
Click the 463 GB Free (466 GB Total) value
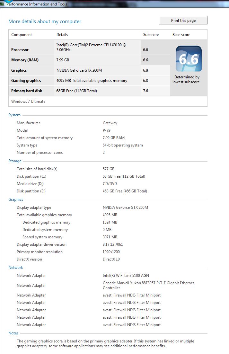click(x=125, y=191)
